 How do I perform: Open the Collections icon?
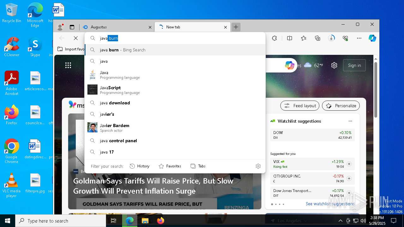point(318,38)
